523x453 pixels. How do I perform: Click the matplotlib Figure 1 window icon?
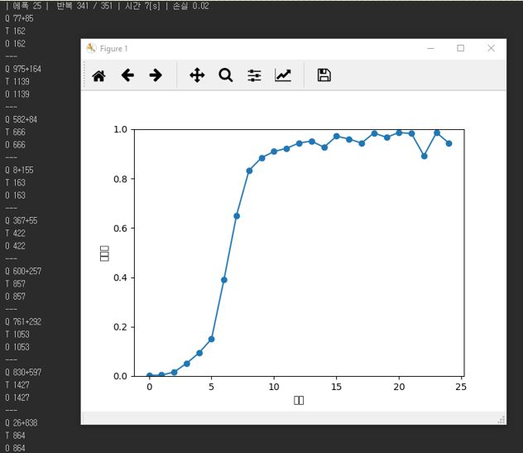pos(91,48)
